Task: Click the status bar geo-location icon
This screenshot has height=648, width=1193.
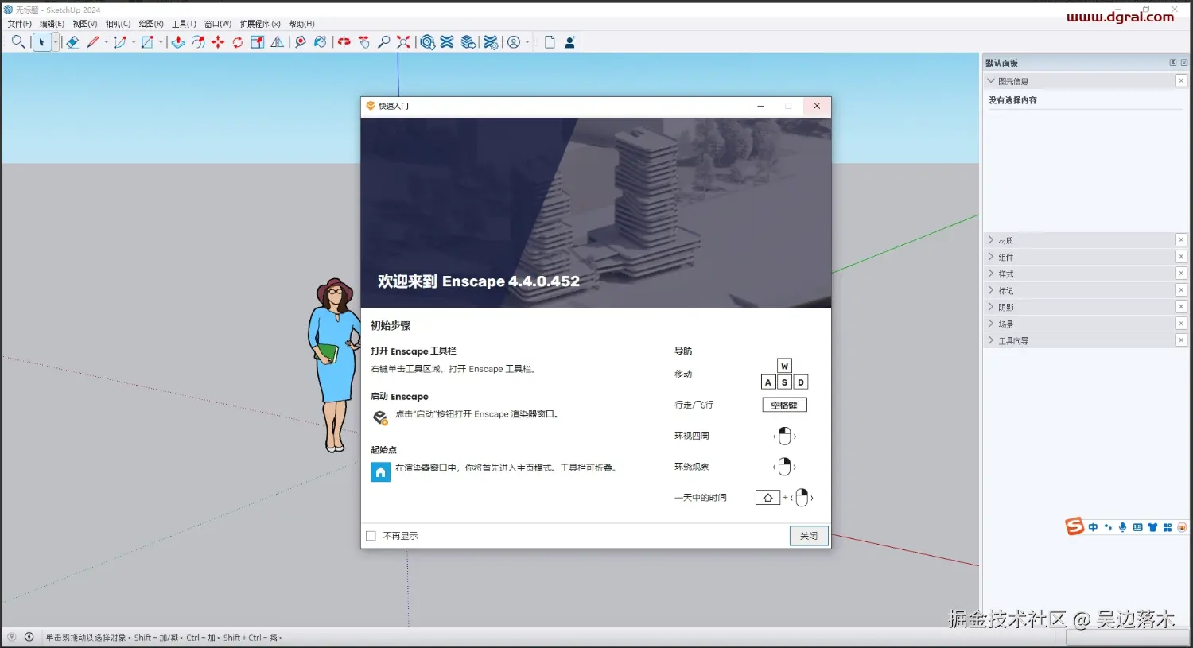Action: tap(11, 637)
